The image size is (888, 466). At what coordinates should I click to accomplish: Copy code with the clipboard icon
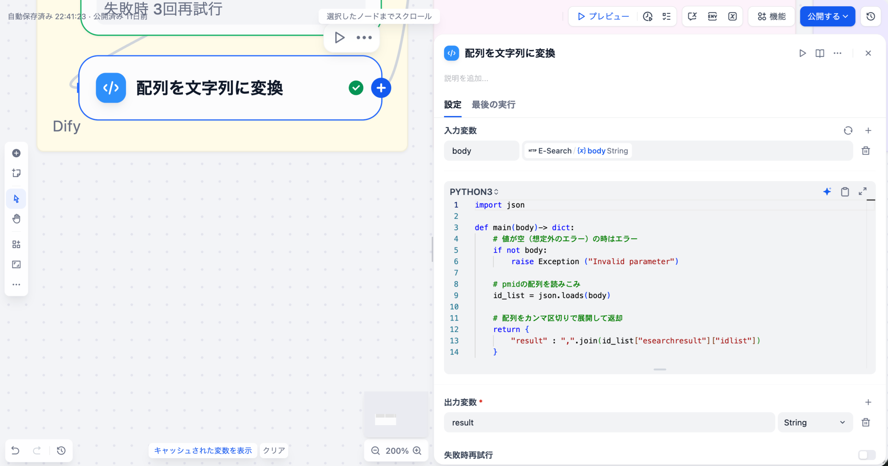(845, 192)
